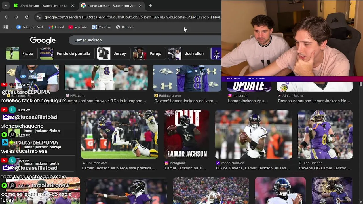The width and height of the screenshot is (363, 204).
Task: Filter images by Jersey chip
Action: pos(113,54)
